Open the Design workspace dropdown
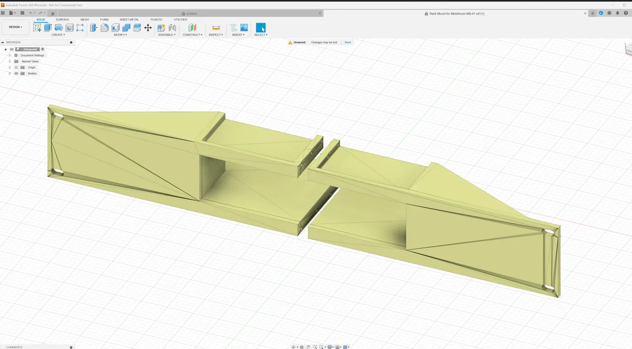This screenshot has width=632, height=349. pos(15,27)
